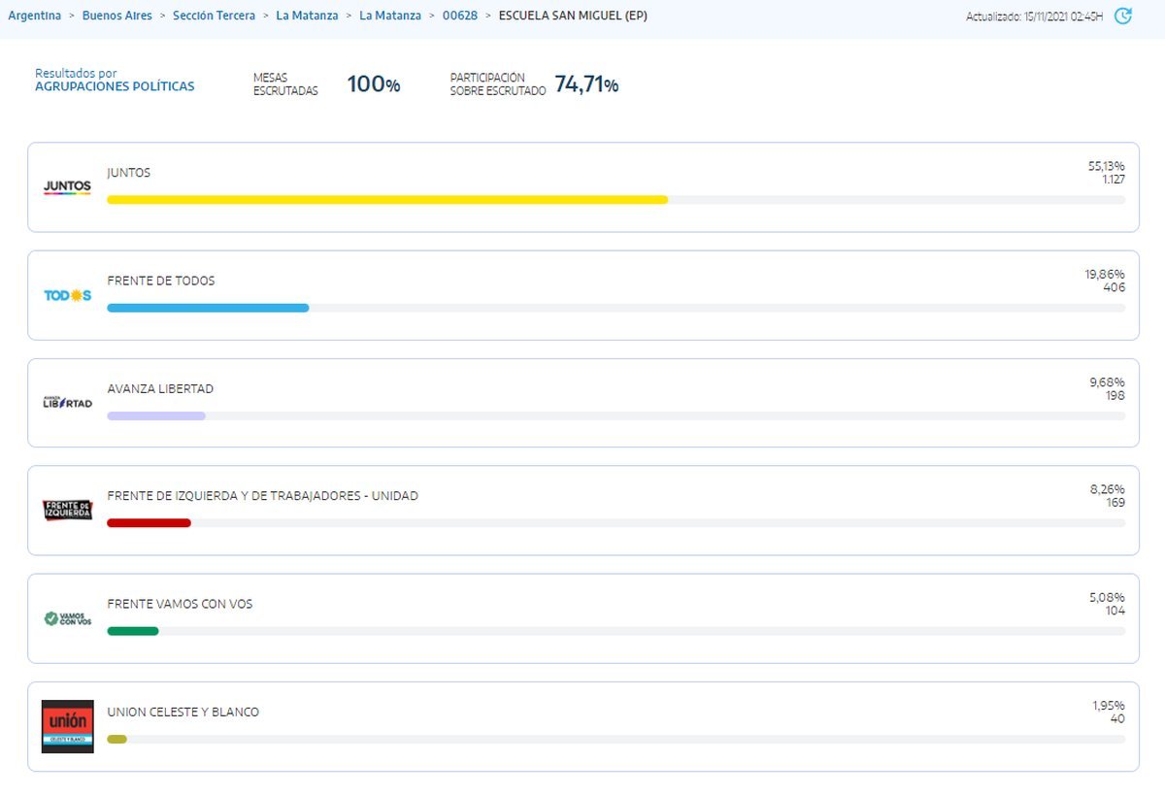Image resolution: width=1165 pixels, height=796 pixels.
Task: Go to the Buenos Aires breadcrumb
Action: [x=116, y=16]
